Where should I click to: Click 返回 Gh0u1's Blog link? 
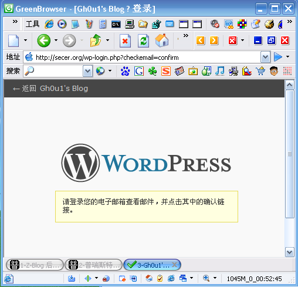(50, 89)
